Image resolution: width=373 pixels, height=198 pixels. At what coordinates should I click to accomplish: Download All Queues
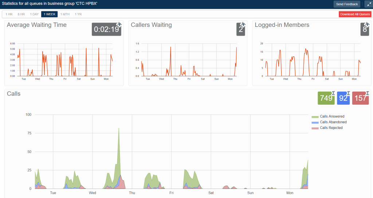click(355, 14)
